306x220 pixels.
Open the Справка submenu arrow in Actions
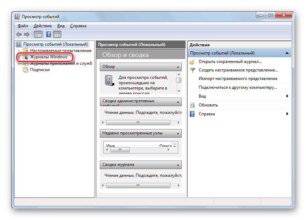(x=287, y=114)
